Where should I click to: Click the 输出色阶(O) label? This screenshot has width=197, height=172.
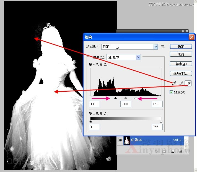tap(98, 113)
